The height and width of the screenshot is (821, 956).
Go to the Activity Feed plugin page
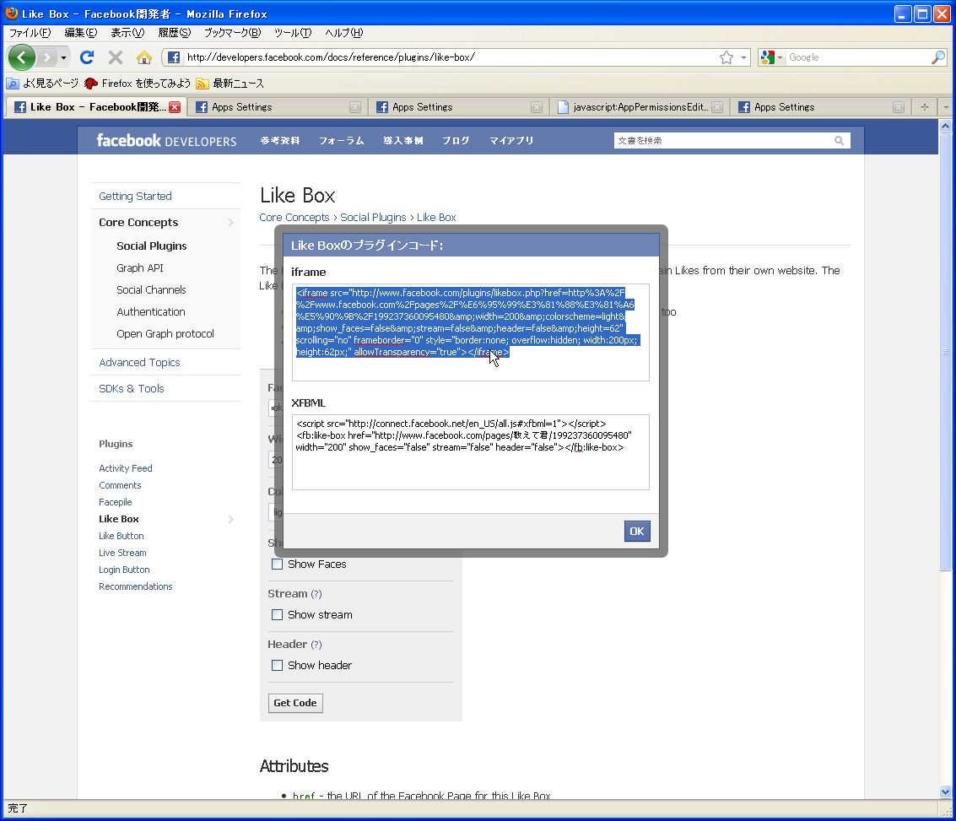pos(126,468)
